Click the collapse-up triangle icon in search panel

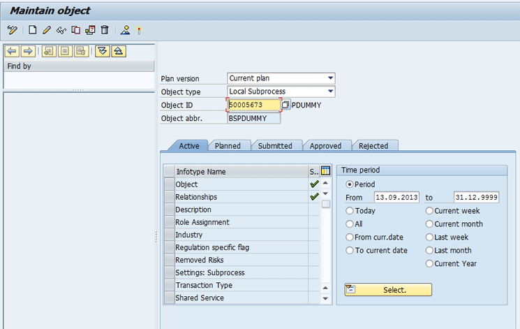pos(119,51)
